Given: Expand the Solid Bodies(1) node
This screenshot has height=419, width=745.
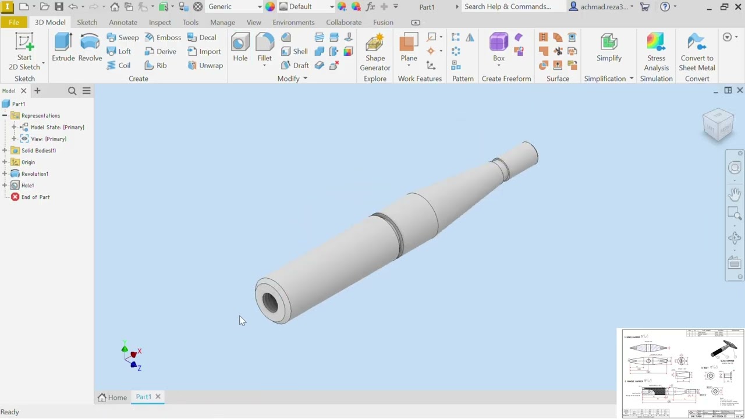Looking at the screenshot, I should coord(5,150).
